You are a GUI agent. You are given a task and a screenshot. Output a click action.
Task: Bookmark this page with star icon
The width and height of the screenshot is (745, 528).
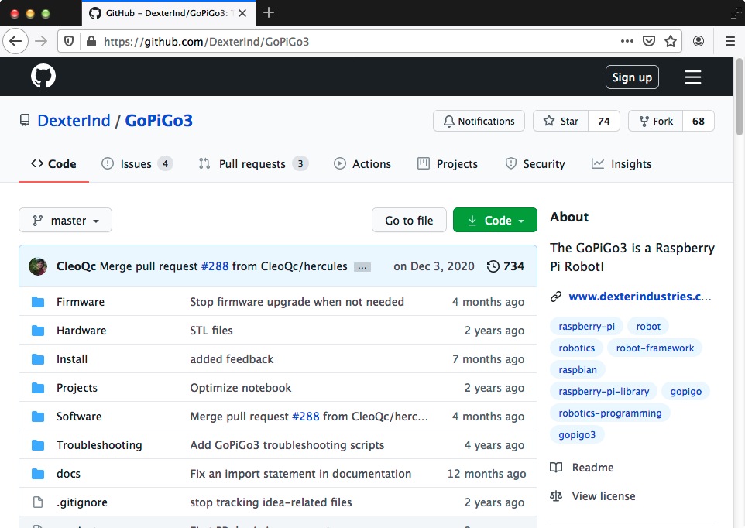click(x=671, y=42)
